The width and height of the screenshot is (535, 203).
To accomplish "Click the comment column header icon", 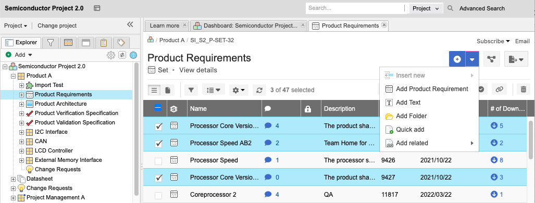I will tap(268, 108).
